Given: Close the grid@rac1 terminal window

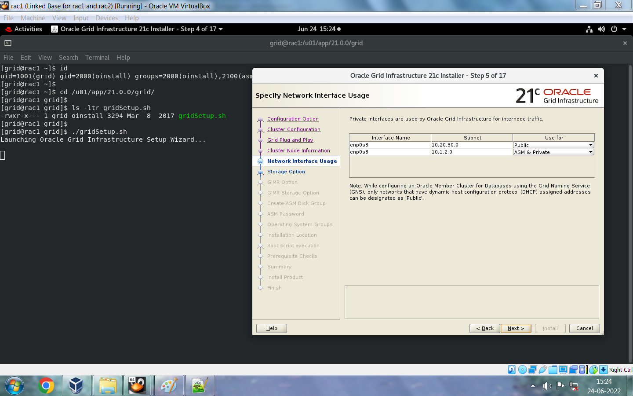Looking at the screenshot, I should coord(625,43).
